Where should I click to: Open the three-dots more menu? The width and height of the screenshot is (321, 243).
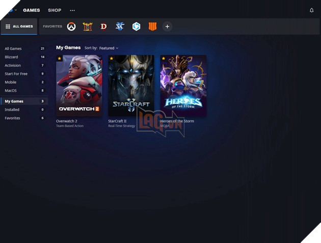tap(72, 10)
